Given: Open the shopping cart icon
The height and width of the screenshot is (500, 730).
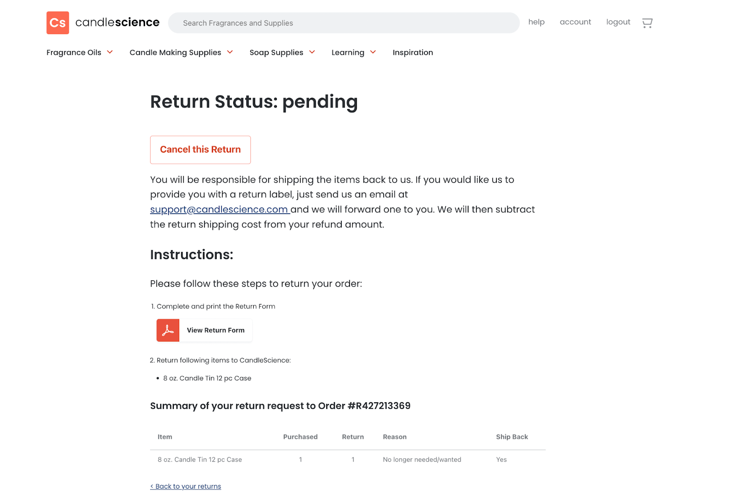Looking at the screenshot, I should pyautogui.click(x=647, y=23).
